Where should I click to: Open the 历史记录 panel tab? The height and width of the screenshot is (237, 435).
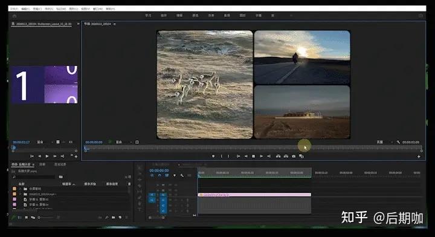(60, 164)
